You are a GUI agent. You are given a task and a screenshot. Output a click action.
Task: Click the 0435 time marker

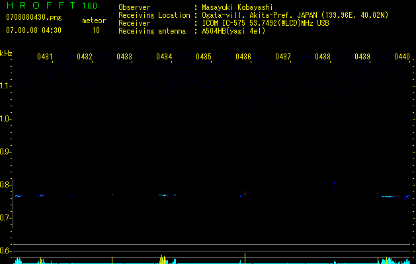pos(204,56)
